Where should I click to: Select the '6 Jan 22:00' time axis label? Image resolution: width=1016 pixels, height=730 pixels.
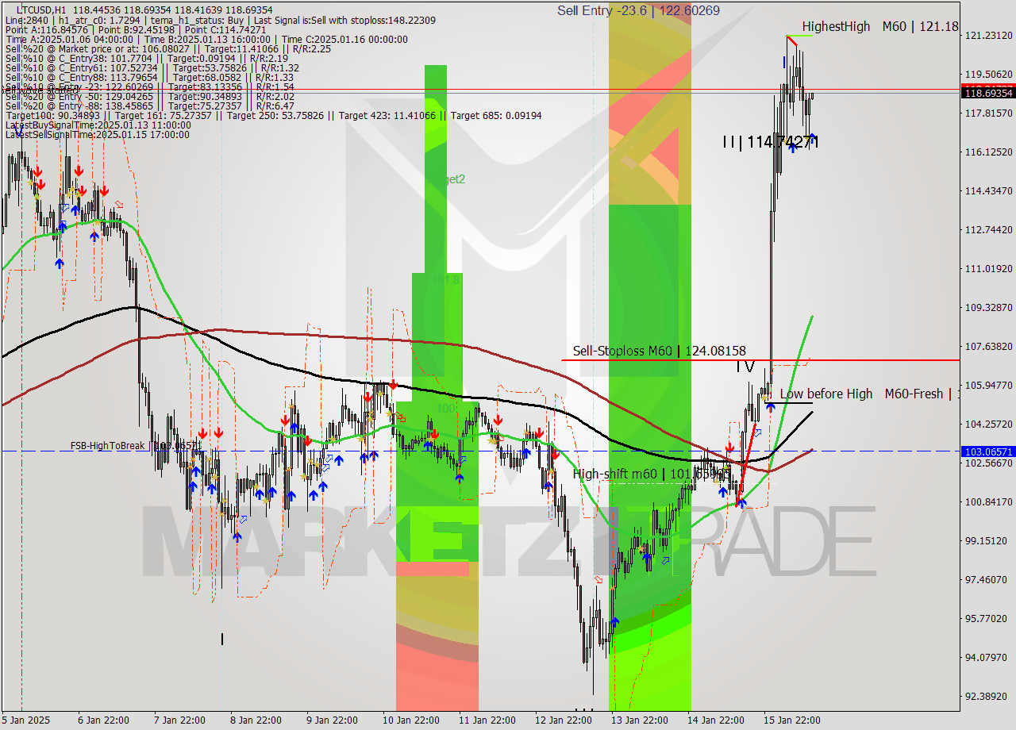[103, 720]
